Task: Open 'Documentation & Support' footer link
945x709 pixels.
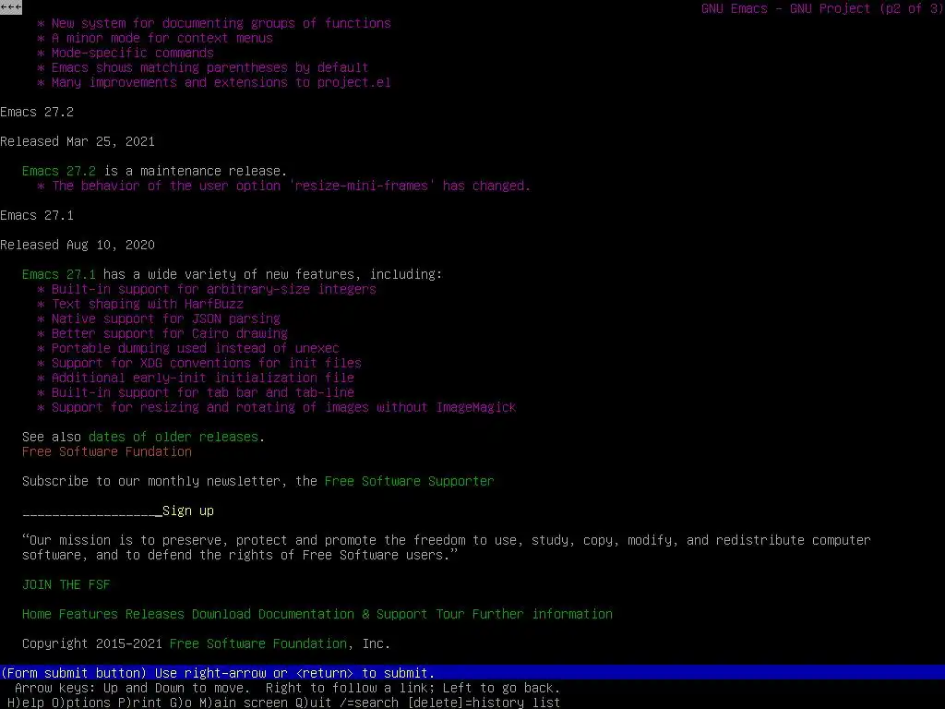Action: point(343,614)
